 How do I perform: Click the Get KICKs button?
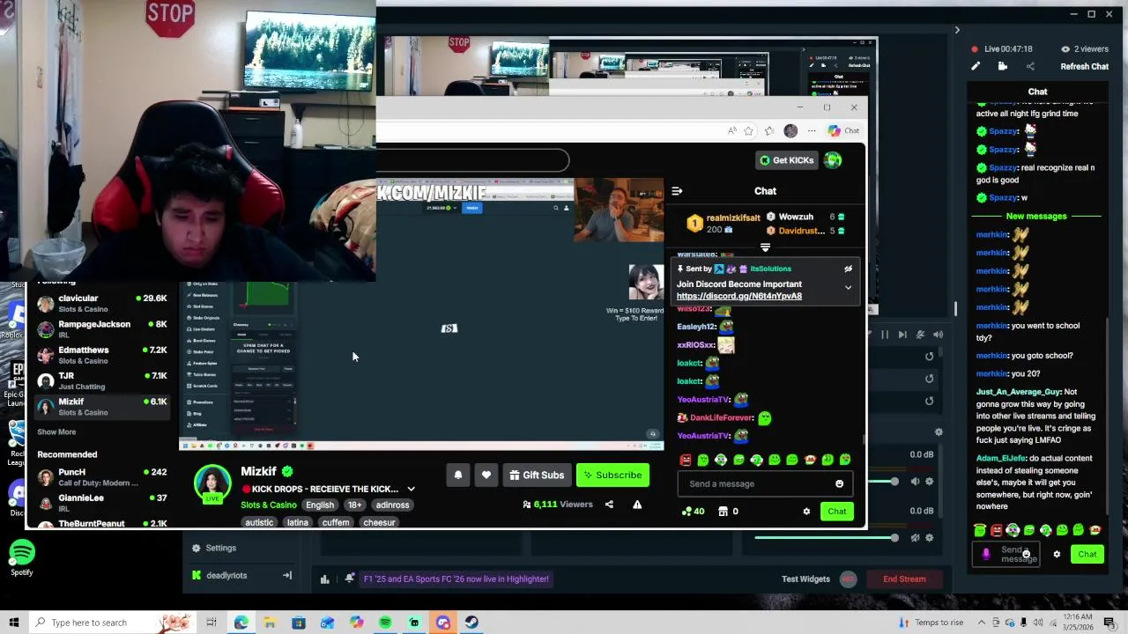(787, 160)
